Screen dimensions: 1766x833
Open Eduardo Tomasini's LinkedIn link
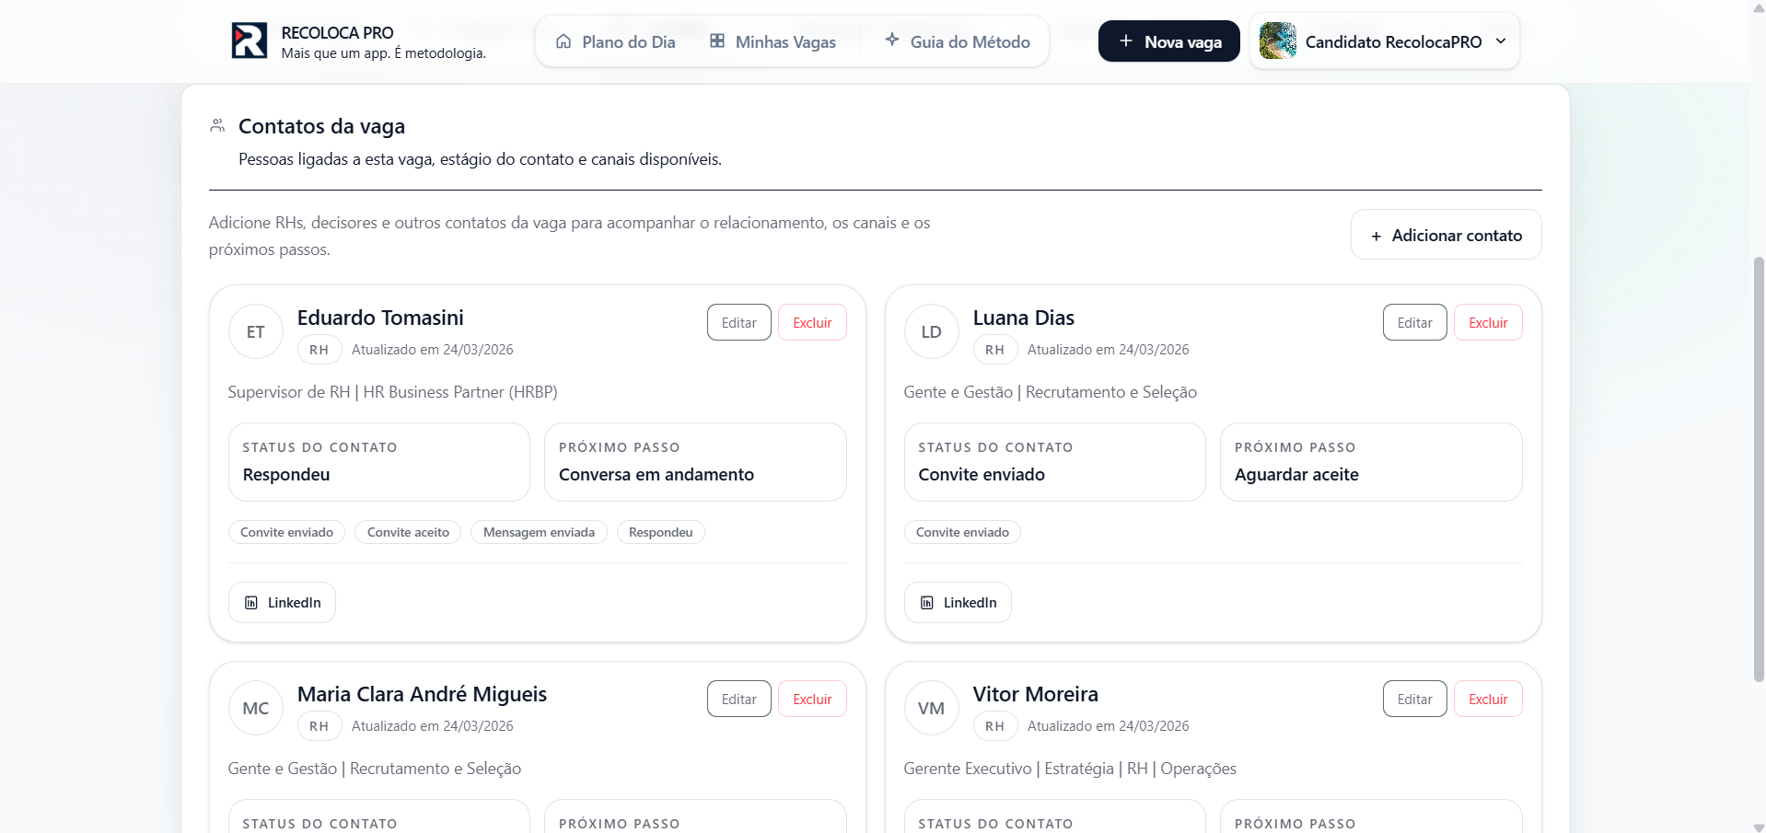point(282,603)
